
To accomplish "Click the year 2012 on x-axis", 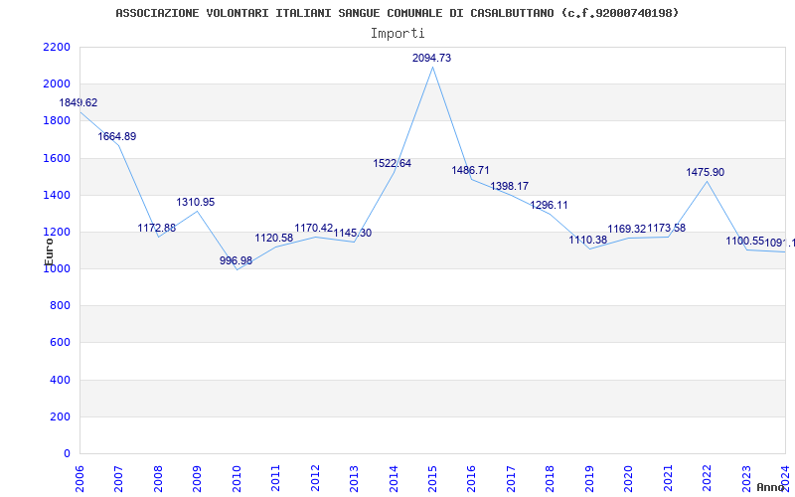I will (315, 478).
